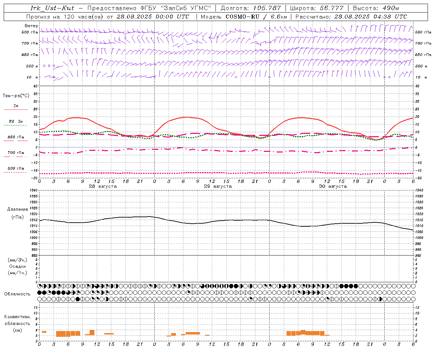Click the Облачность cloudiness row label

(17, 294)
